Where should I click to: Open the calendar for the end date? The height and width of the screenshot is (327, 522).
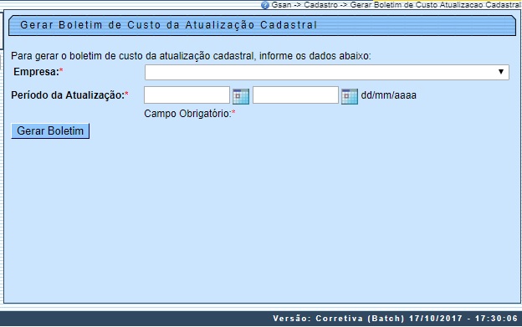(350, 96)
